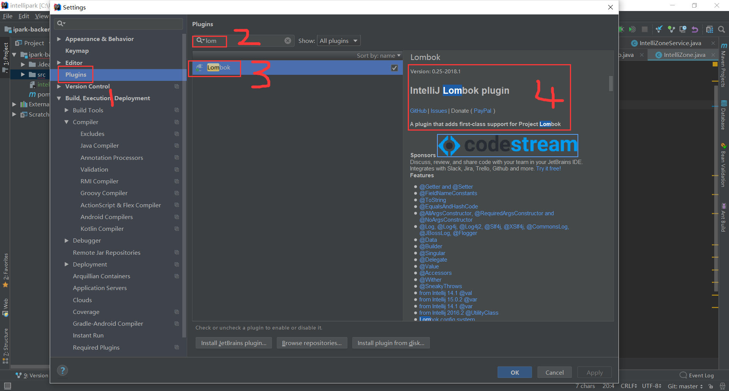Click the Update Project VCS icon
The height and width of the screenshot is (391, 729).
click(659, 29)
